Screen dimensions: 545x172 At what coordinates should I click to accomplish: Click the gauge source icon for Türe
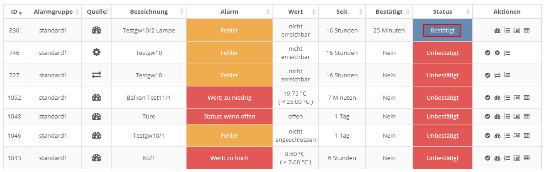pos(96,116)
